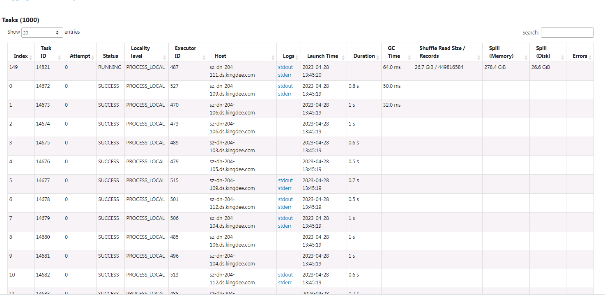Open the Show entries count dropdown
Screen dimensions: 605x295
pyautogui.click(x=42, y=32)
